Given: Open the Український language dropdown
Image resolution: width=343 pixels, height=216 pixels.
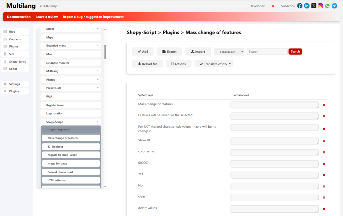Looking at the screenshot, I should coord(229,52).
